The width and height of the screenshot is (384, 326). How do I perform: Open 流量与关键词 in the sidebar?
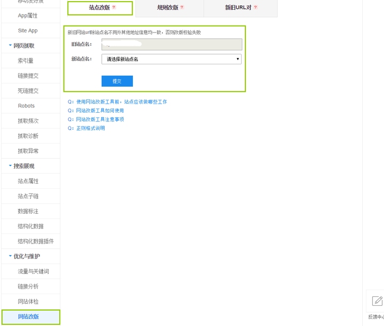pyautogui.click(x=33, y=272)
